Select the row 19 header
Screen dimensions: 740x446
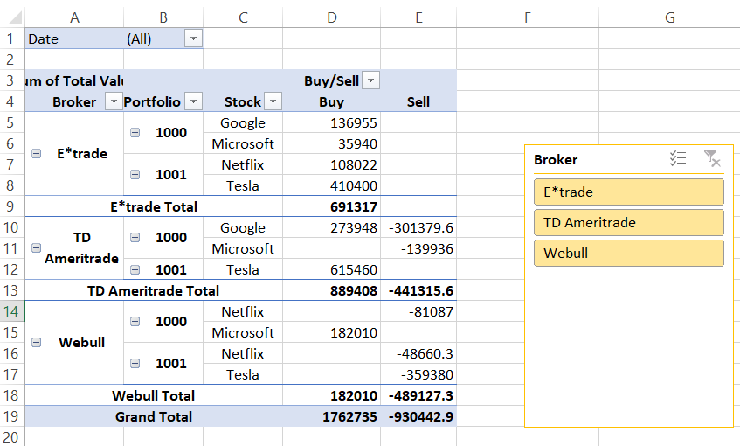coord(12,417)
